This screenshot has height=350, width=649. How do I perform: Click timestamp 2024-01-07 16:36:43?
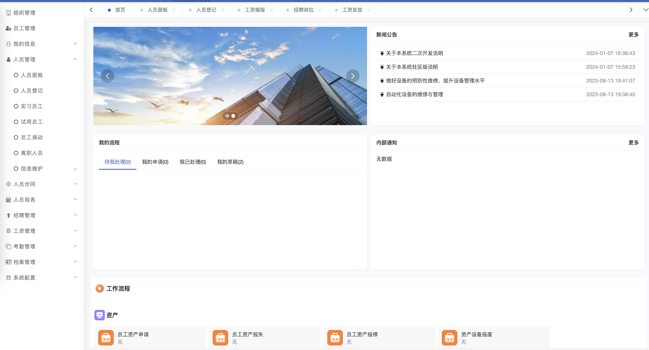coord(610,53)
